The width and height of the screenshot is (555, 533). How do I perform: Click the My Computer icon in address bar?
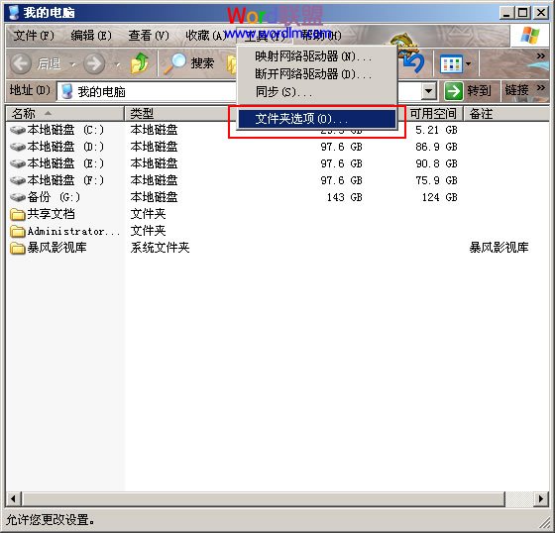(67, 92)
